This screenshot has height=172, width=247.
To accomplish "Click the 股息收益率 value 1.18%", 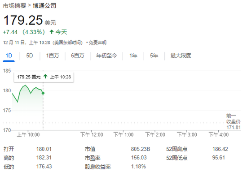I will tap(138, 167).
